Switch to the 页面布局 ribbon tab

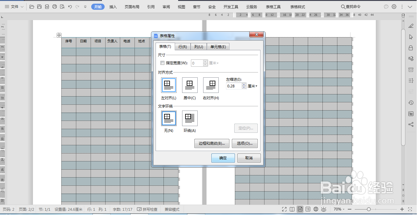click(x=132, y=7)
